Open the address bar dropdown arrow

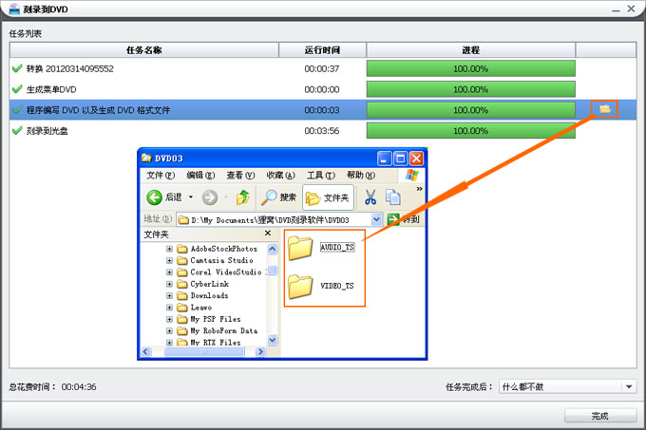(377, 219)
